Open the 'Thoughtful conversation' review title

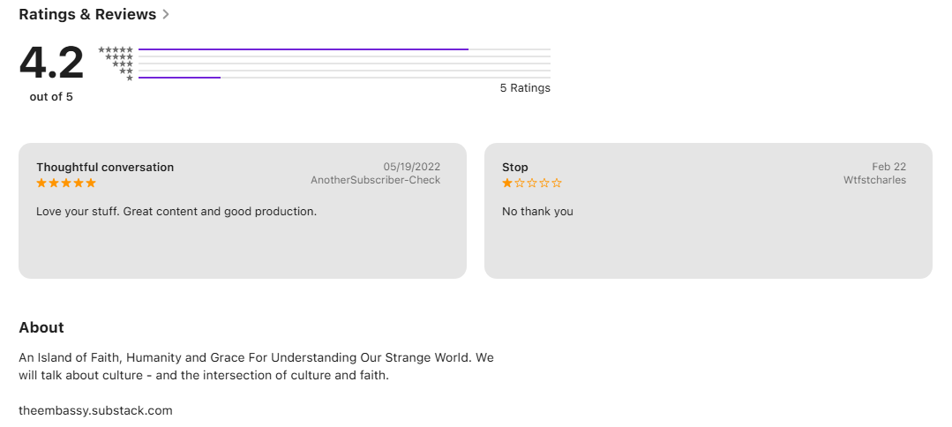[105, 167]
